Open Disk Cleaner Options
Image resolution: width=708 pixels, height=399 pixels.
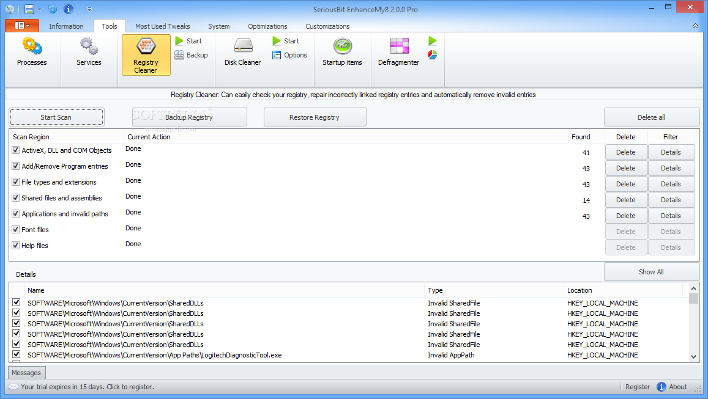pyautogui.click(x=289, y=54)
